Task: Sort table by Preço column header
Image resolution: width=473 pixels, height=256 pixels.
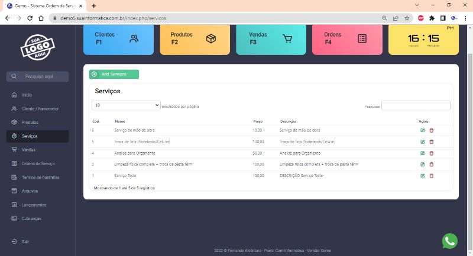Action: [x=257, y=121]
